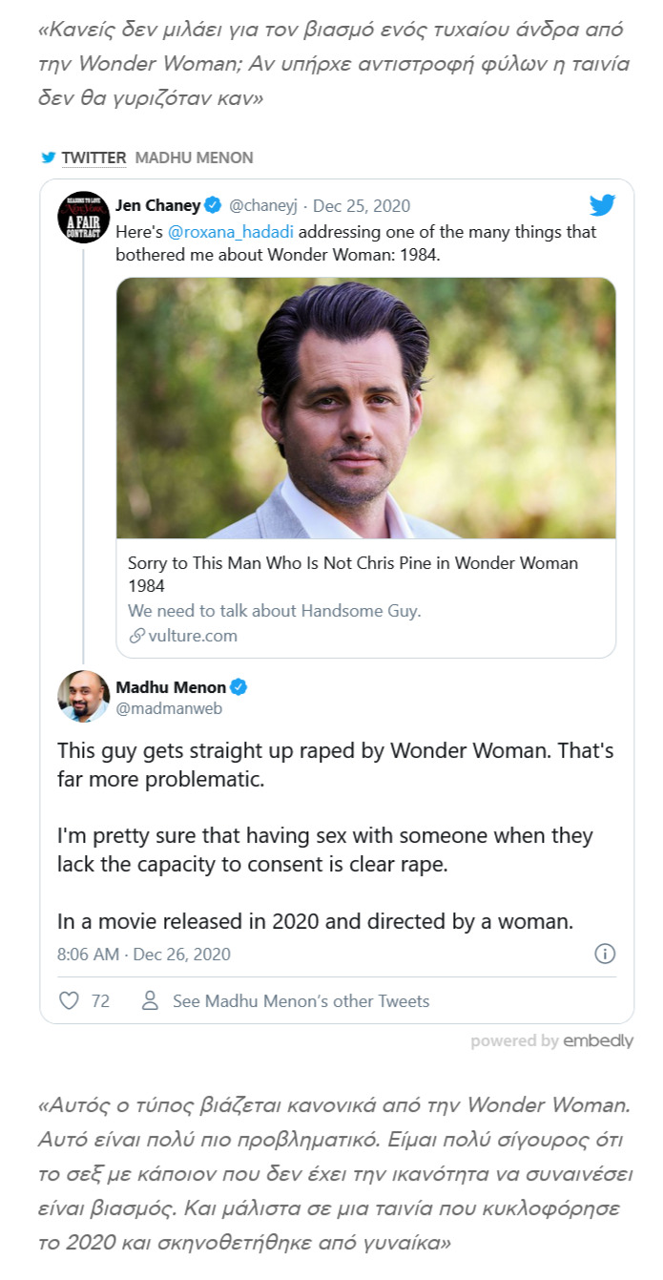This screenshot has height=1280, width=663.
Task: Click the chain link icon beside vulture.com
Action: coord(136,636)
